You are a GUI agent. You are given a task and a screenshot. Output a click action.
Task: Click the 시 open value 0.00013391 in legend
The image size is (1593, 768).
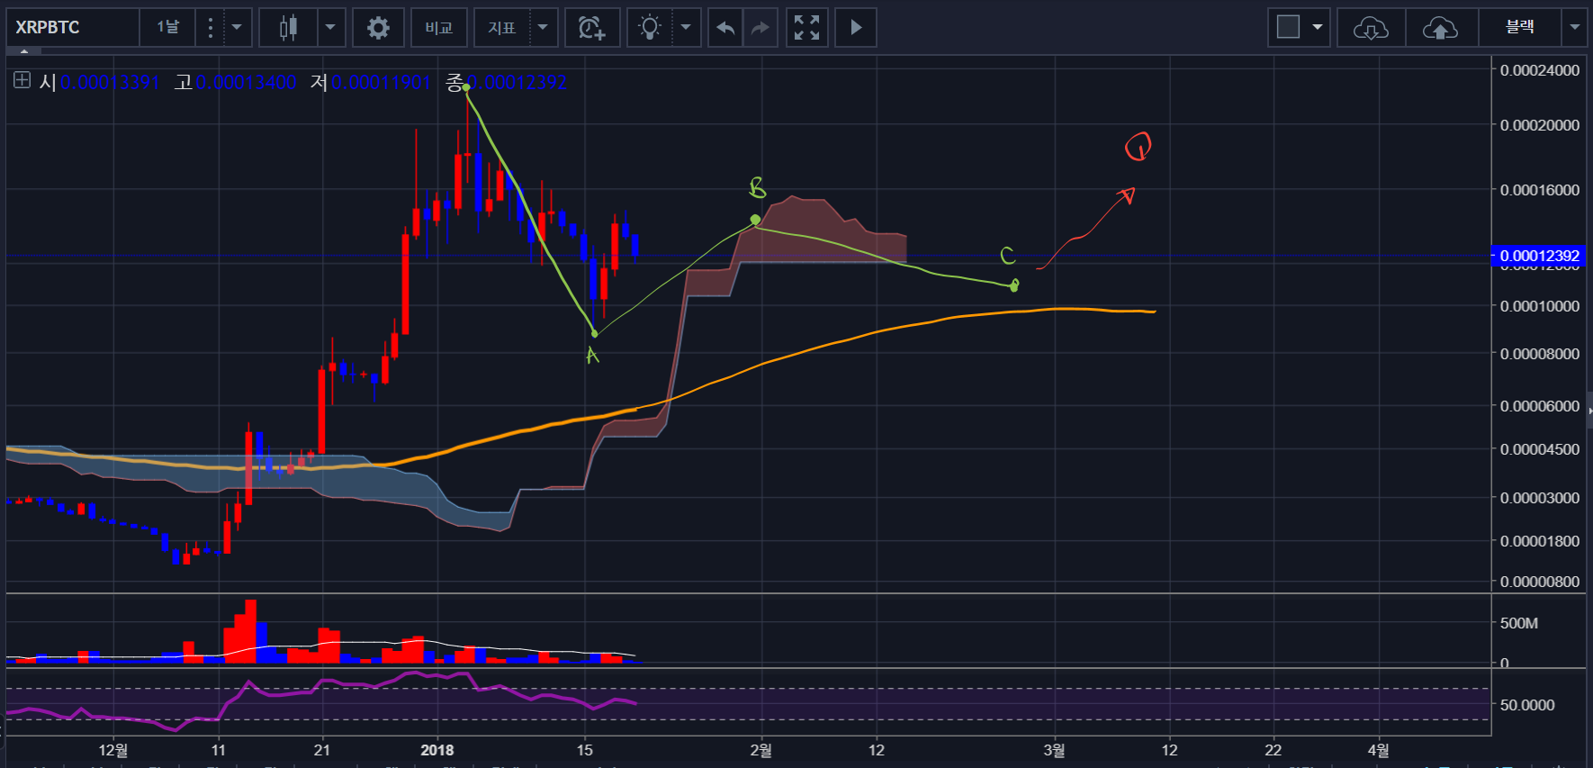110,83
